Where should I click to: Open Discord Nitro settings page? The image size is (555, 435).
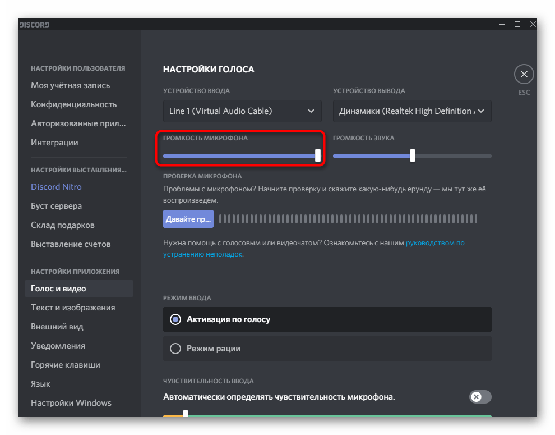click(56, 186)
